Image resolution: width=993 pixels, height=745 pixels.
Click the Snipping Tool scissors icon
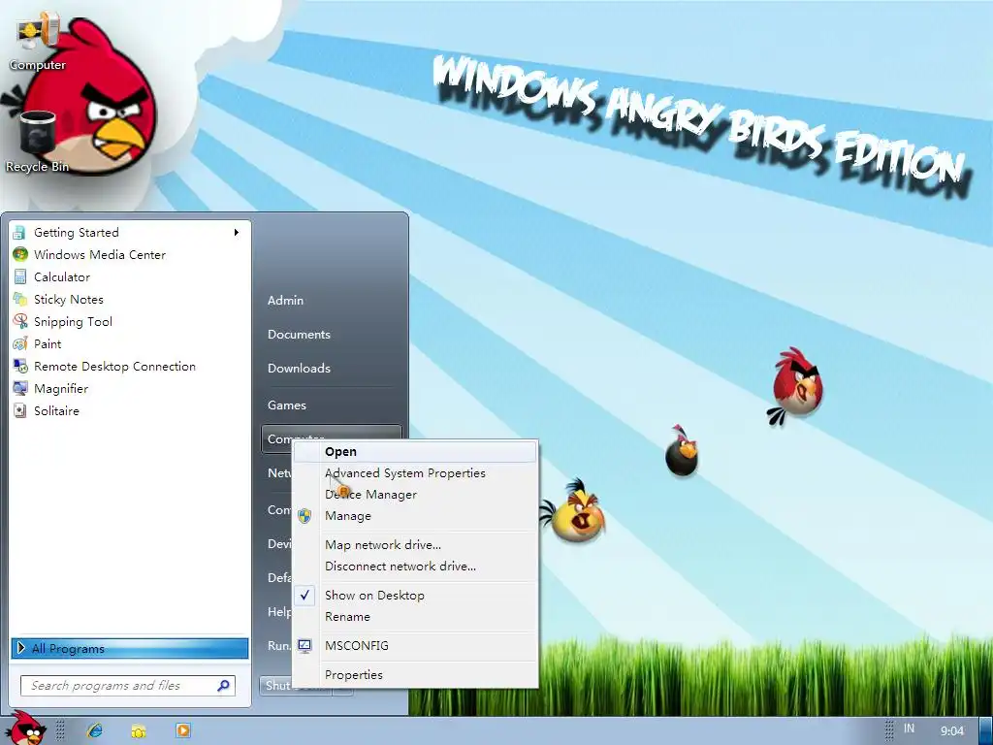pyautogui.click(x=20, y=321)
